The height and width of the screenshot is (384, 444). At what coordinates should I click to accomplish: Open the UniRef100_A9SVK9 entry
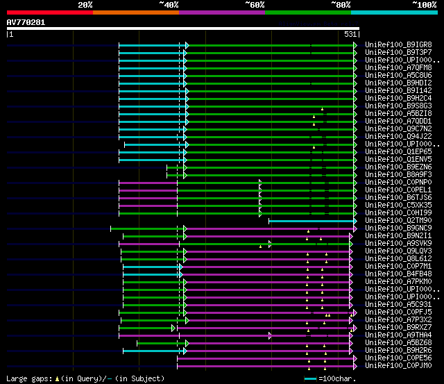(398, 244)
